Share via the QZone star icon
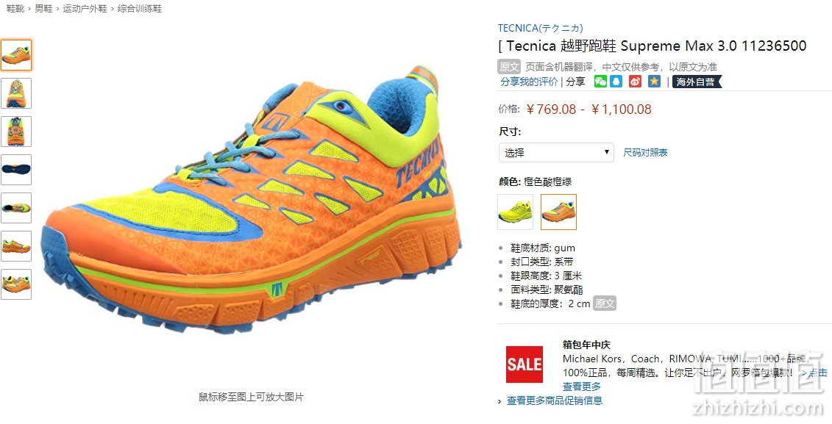832x424 pixels. point(654,81)
